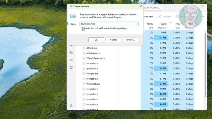Select svchost.exe row using 1.0 MB
Viewport: 212px width, 119px height.
click(x=92, y=99)
